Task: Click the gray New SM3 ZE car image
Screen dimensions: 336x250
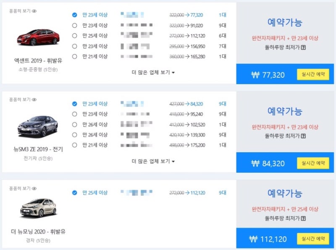Action: tap(38, 126)
